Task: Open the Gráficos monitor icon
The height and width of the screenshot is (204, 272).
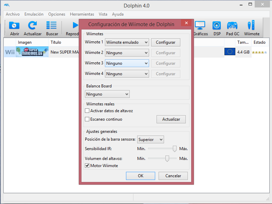Action: [200, 25]
